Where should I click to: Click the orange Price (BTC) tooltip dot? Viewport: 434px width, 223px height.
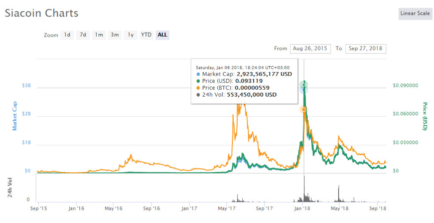pyautogui.click(x=198, y=88)
